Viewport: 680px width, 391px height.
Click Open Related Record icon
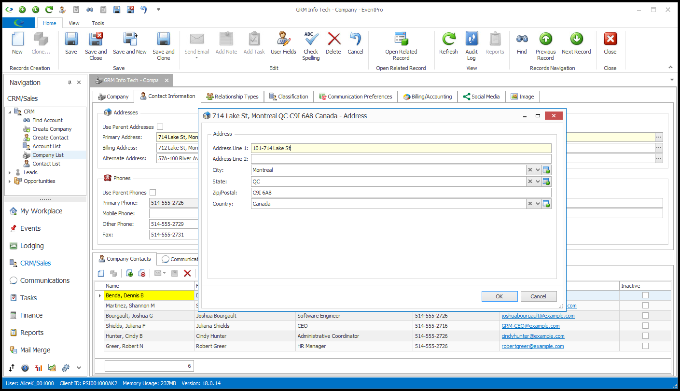point(401,40)
